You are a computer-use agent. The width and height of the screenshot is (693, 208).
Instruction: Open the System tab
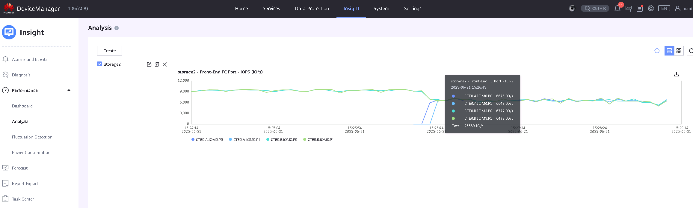click(381, 9)
